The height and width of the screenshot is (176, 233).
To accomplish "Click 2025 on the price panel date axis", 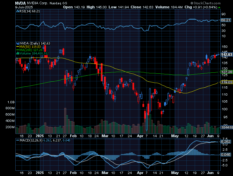I will (40, 136).
